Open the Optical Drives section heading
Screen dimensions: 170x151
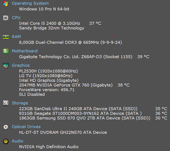26,127
